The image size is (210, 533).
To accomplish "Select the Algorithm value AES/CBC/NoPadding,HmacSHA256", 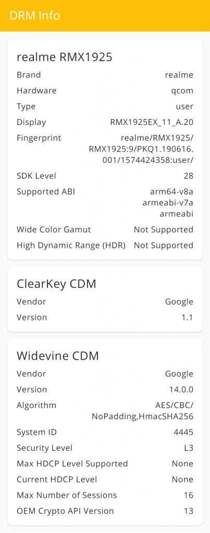I will click(143, 411).
